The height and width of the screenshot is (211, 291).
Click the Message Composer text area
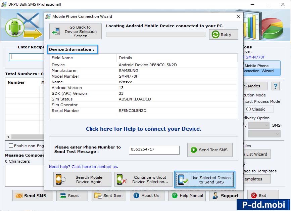(25, 176)
